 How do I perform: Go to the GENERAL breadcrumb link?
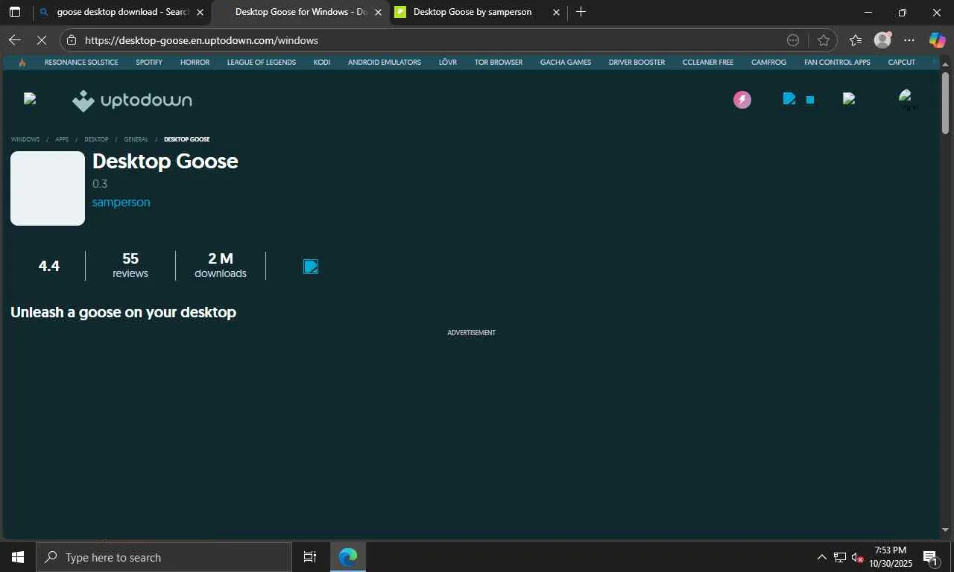[x=136, y=139]
